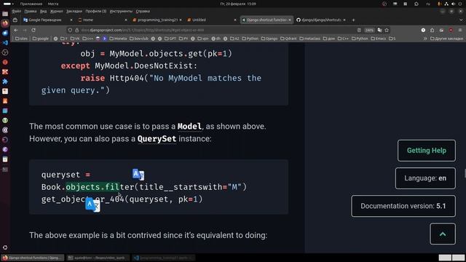Click translate popup icon over get_object_or_404 line

[x=92, y=205]
